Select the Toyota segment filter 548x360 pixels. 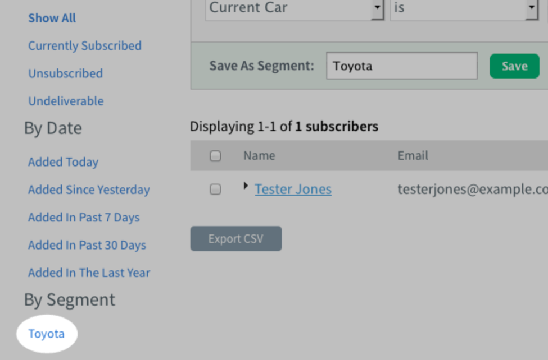click(47, 334)
